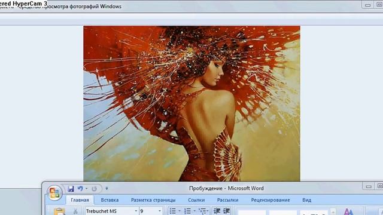Click the Cut scissors icon

click(x=75, y=211)
